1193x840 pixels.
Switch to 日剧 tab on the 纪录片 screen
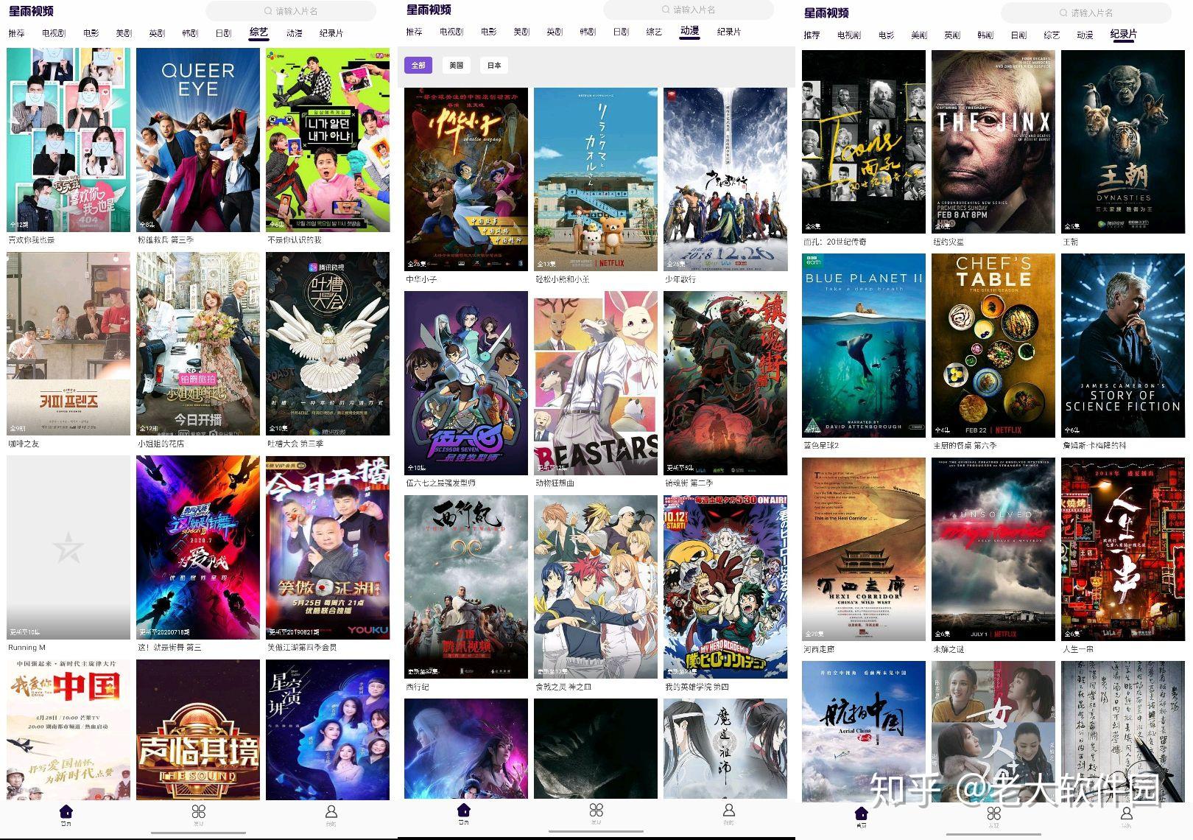1018,35
